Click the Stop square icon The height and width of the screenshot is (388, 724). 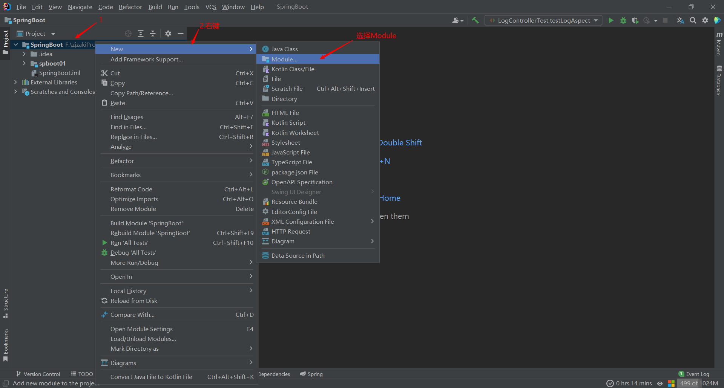[x=665, y=20]
